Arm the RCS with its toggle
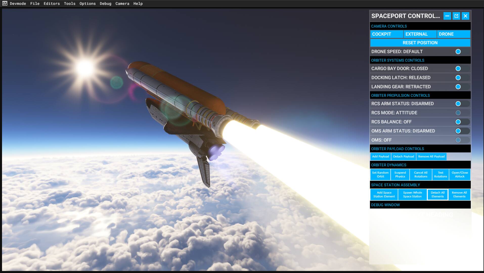 point(462,104)
